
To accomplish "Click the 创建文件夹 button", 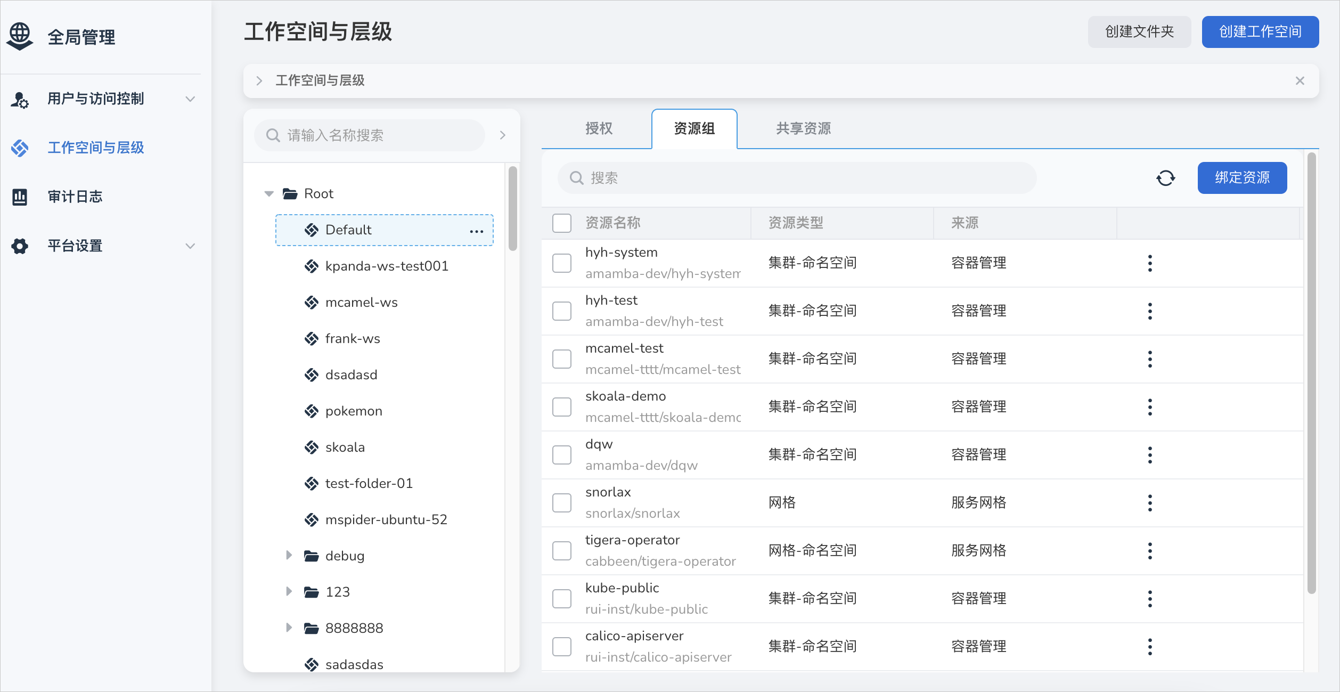I will click(1139, 32).
